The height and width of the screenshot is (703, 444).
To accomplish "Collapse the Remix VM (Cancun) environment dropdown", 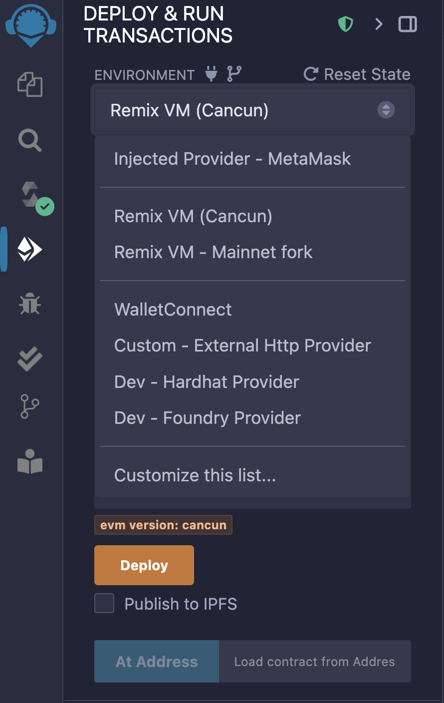I will click(x=252, y=110).
